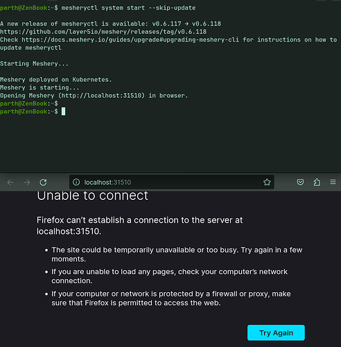Viewport: 341px width, 347px height.
Task: Save page to Pocket
Action: pos(300,183)
